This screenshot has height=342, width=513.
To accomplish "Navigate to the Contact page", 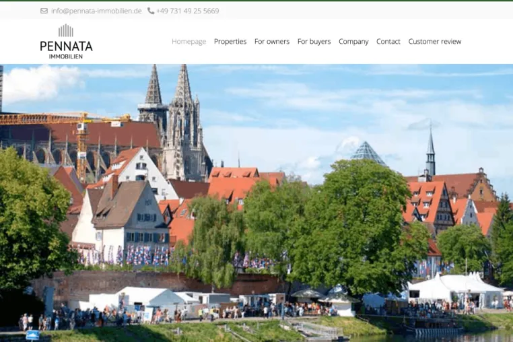I will (x=388, y=41).
